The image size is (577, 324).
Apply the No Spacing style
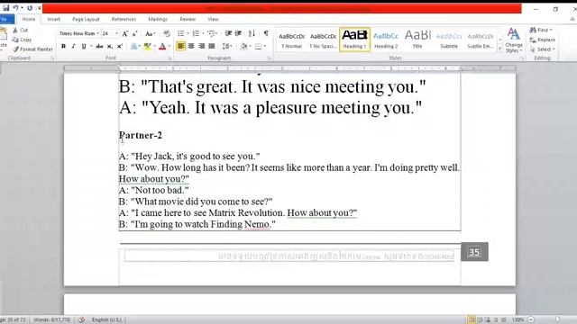(x=323, y=40)
